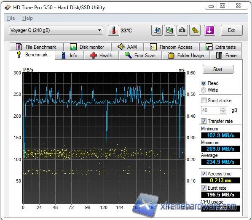Save screenshot with the camera icon
This screenshot has height=220, width=252.
point(182,30)
